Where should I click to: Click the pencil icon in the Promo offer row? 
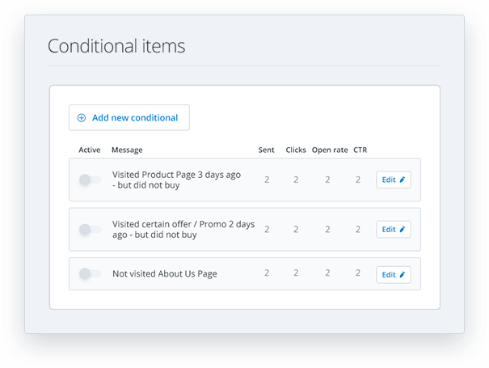pos(403,230)
